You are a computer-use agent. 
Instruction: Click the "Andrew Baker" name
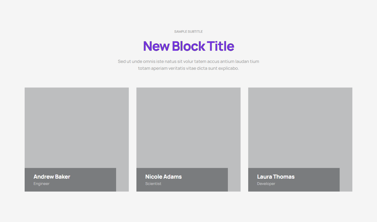pos(52,177)
